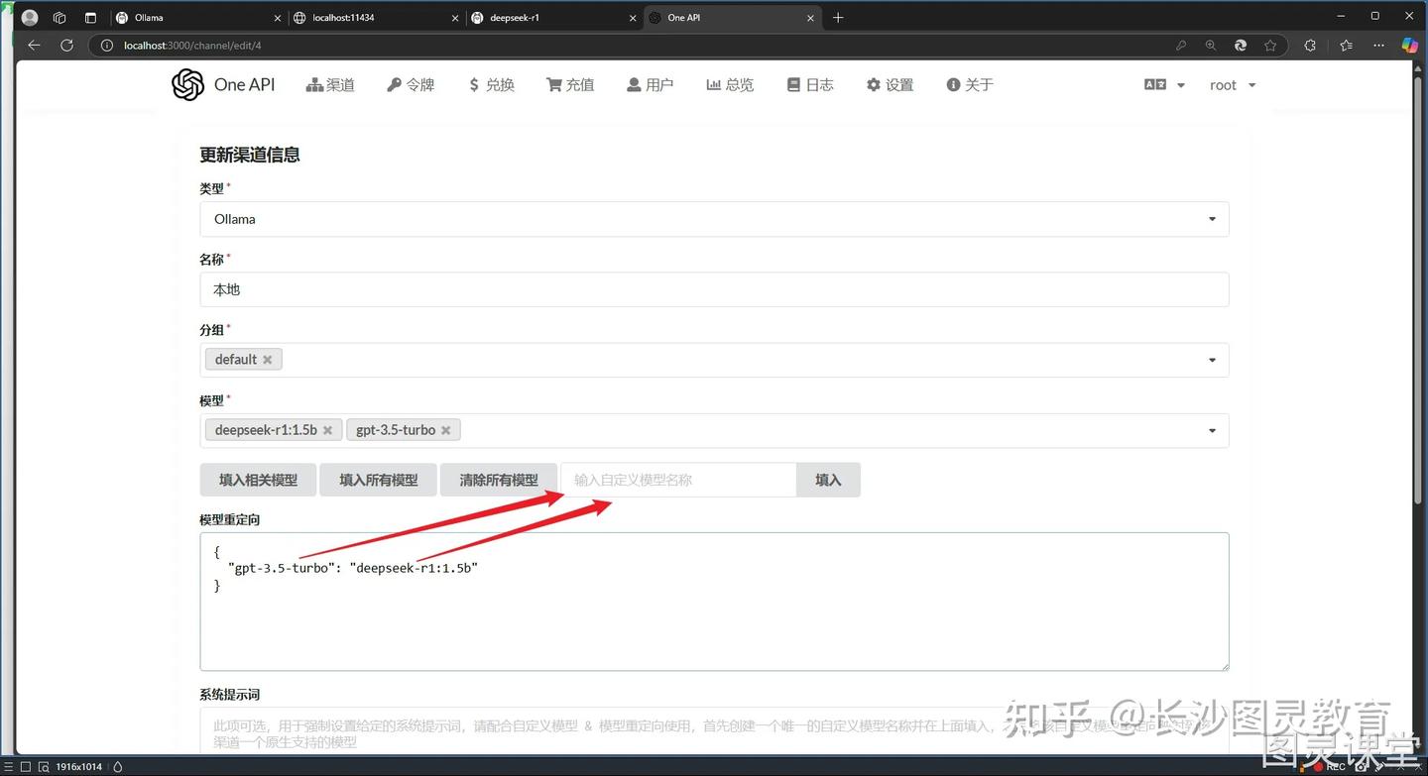
Task: Open the 类型 channel type dropdown
Action: click(1211, 218)
